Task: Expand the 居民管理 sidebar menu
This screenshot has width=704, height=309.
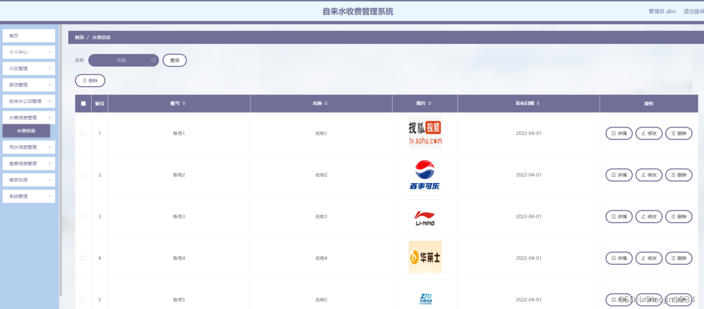Action: click(29, 85)
